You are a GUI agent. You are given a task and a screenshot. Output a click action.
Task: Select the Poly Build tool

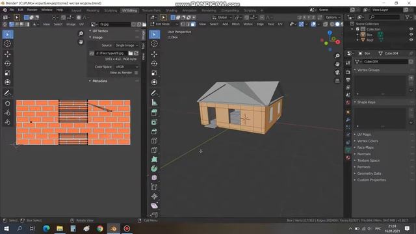tap(155, 159)
